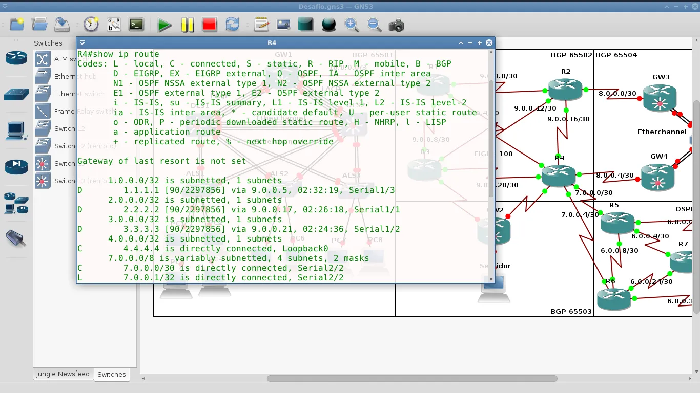
Task: Start all devices with the green play button
Action: coord(164,24)
